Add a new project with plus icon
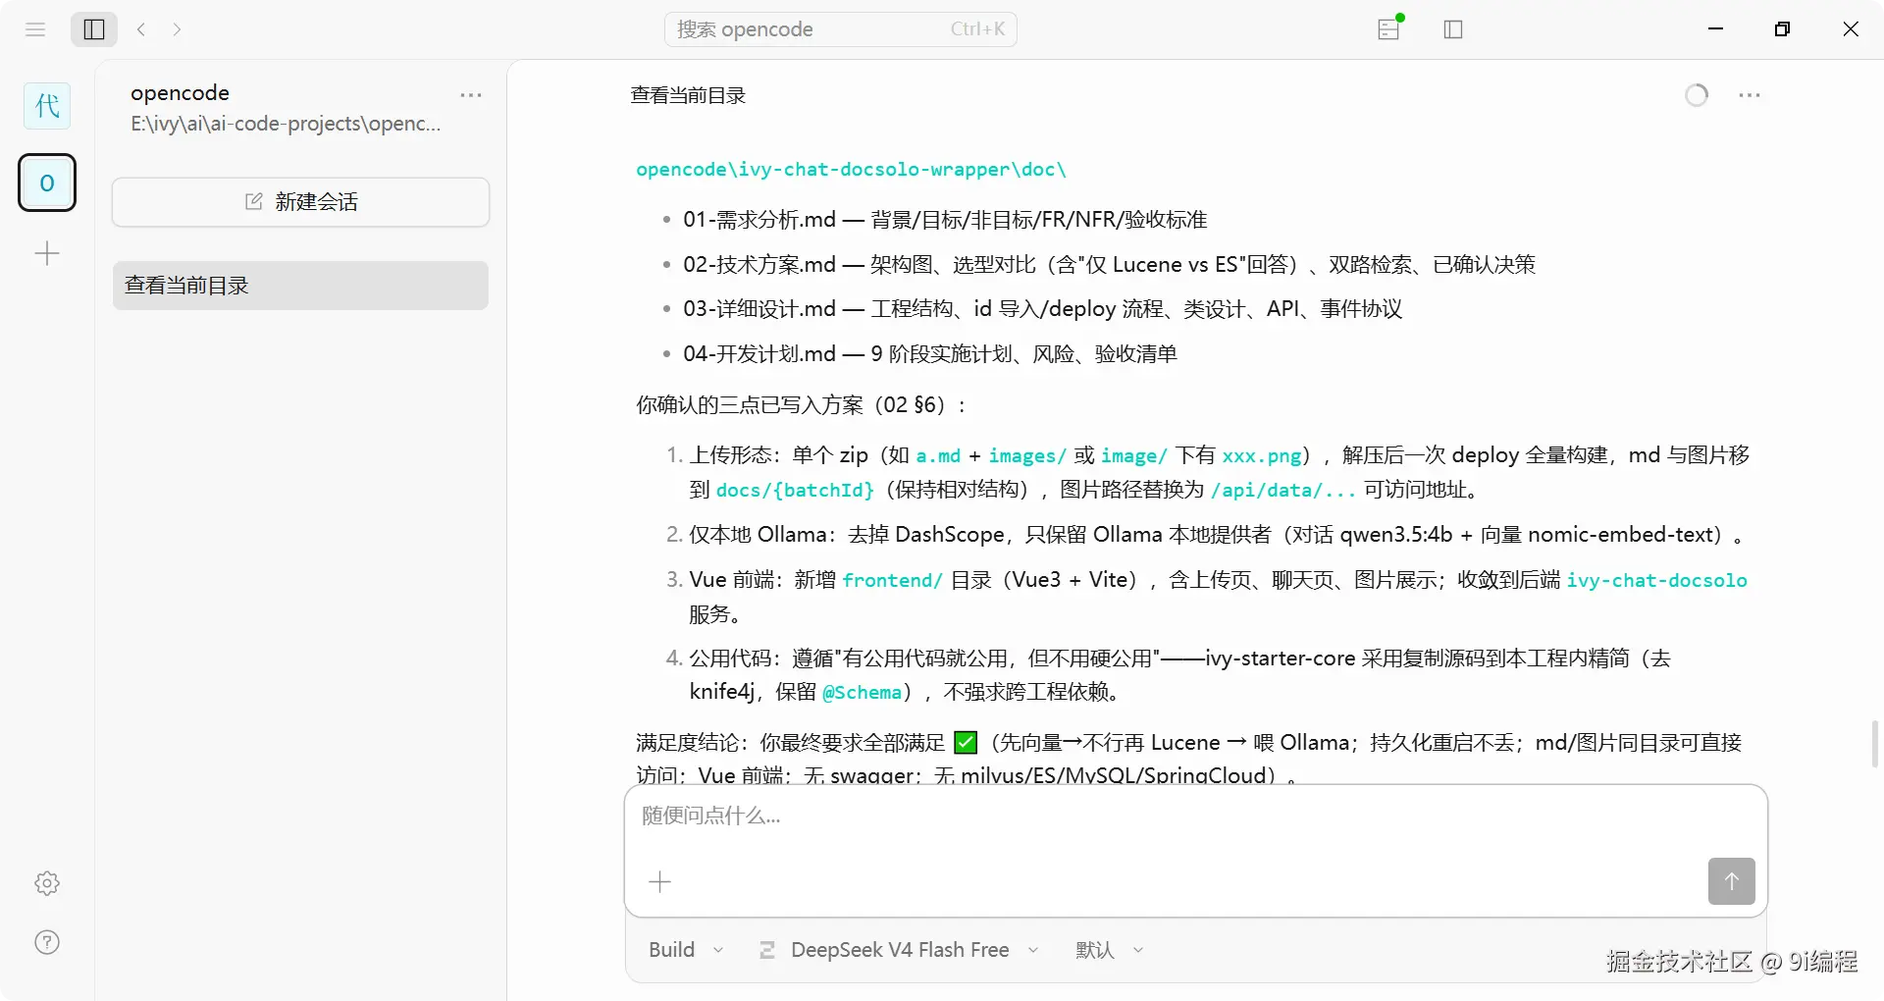This screenshot has width=1884, height=1001. 47,254
